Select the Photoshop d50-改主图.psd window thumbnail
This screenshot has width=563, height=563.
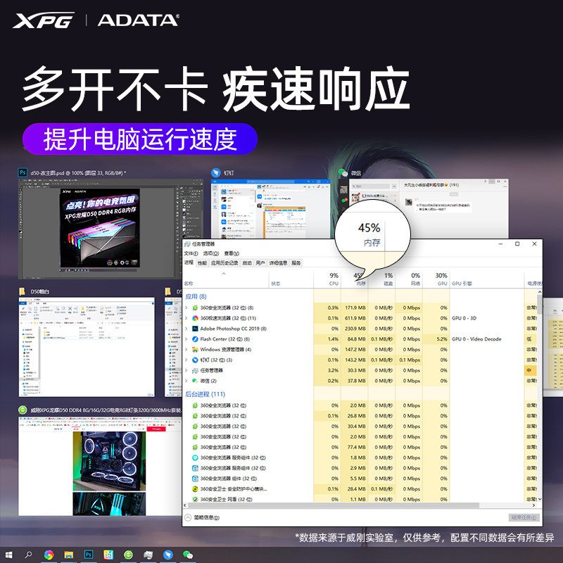click(111, 229)
